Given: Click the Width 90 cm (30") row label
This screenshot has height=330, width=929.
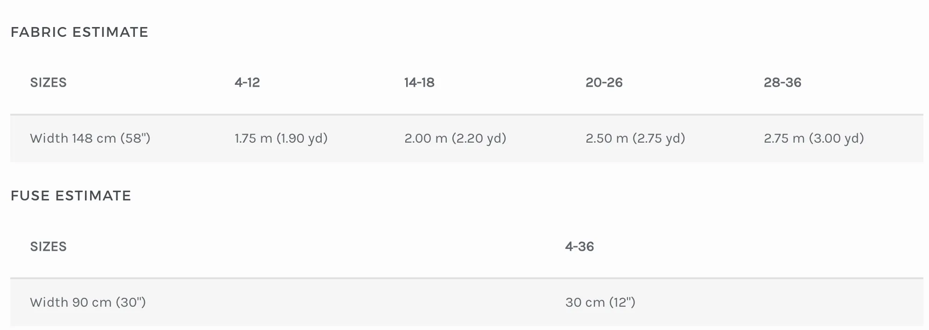Looking at the screenshot, I should click(88, 302).
